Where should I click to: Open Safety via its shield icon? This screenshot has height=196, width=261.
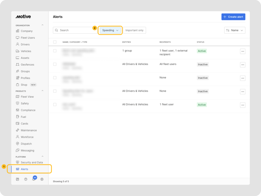pyautogui.click(x=18, y=103)
